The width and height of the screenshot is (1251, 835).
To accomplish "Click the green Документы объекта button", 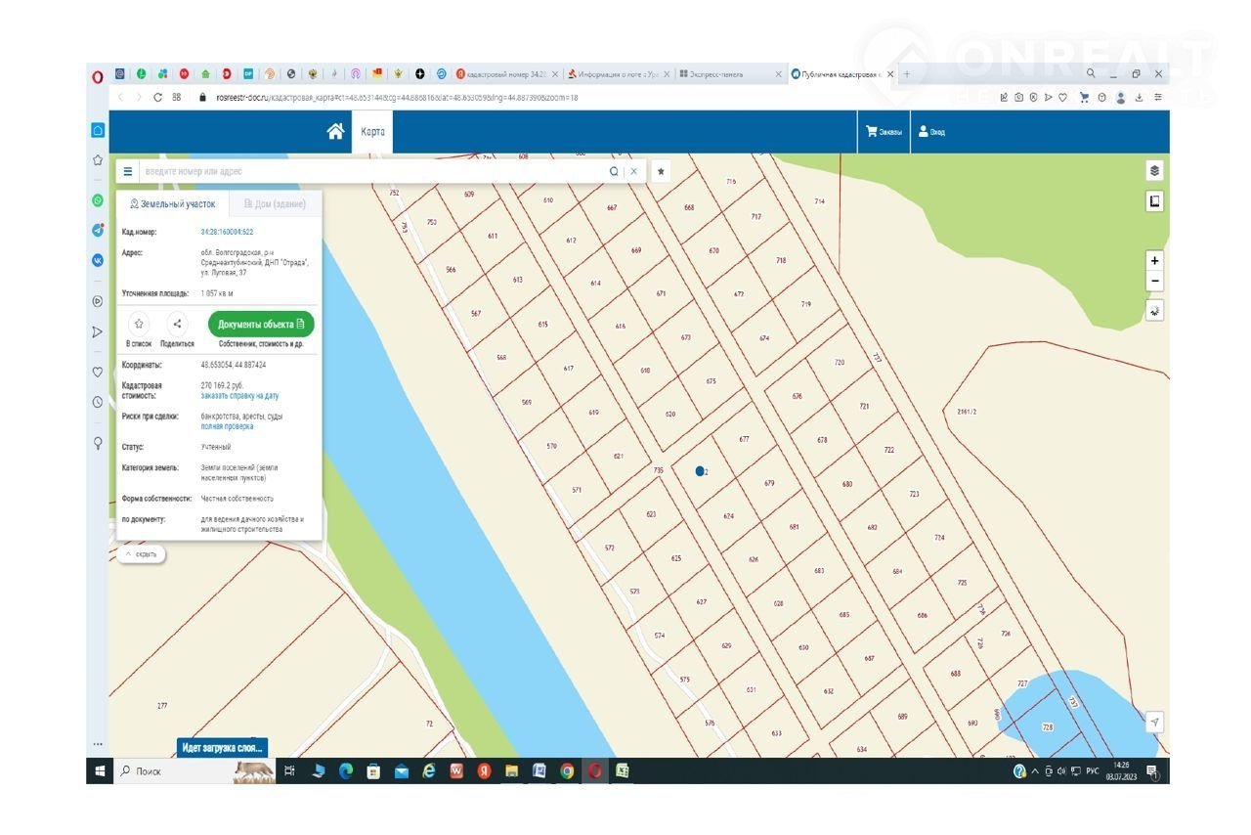I will (x=261, y=324).
